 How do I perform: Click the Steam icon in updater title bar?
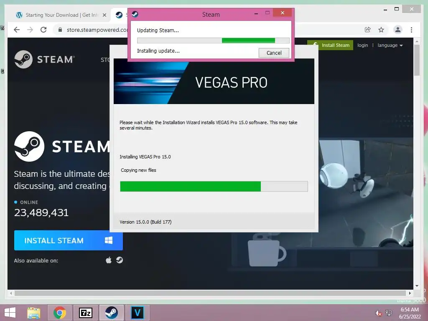(x=135, y=14)
